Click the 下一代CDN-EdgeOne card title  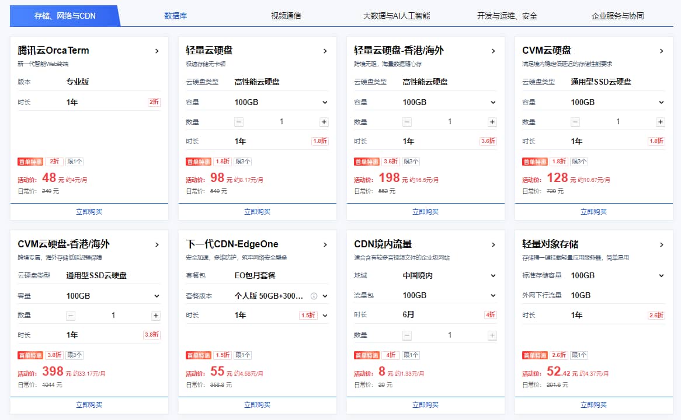click(x=232, y=244)
